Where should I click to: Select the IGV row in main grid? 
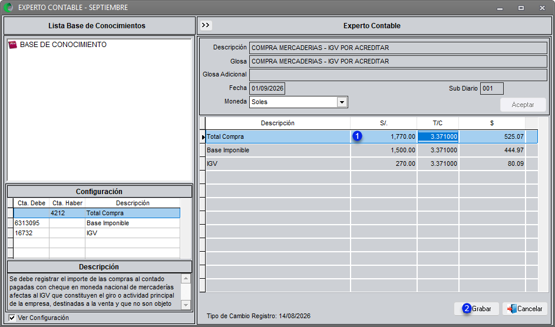pyautogui.click(x=372, y=163)
